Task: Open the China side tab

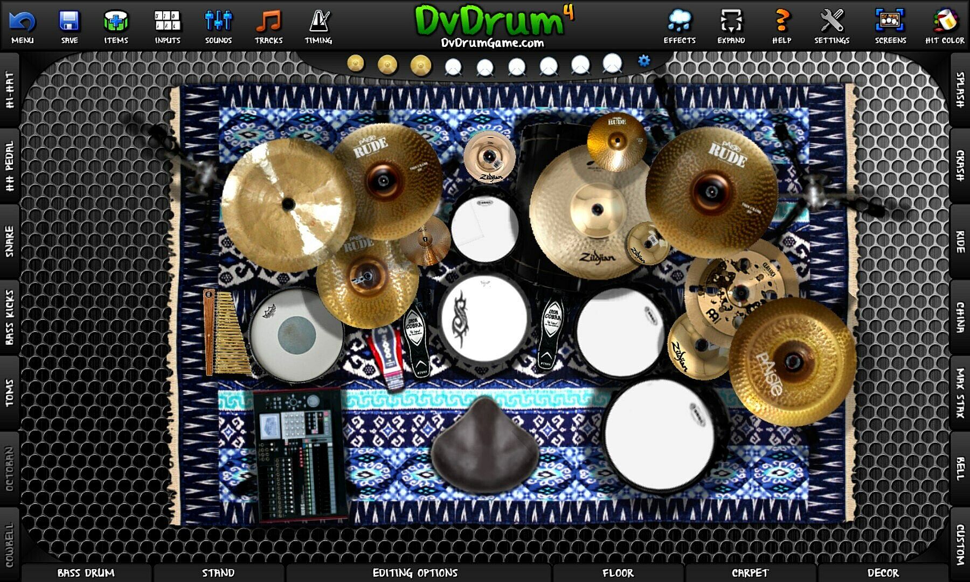Action: (x=960, y=317)
